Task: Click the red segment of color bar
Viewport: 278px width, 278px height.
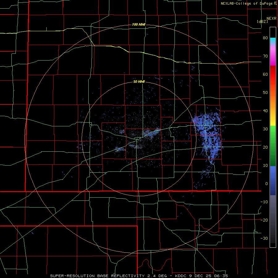Action: 273,74
